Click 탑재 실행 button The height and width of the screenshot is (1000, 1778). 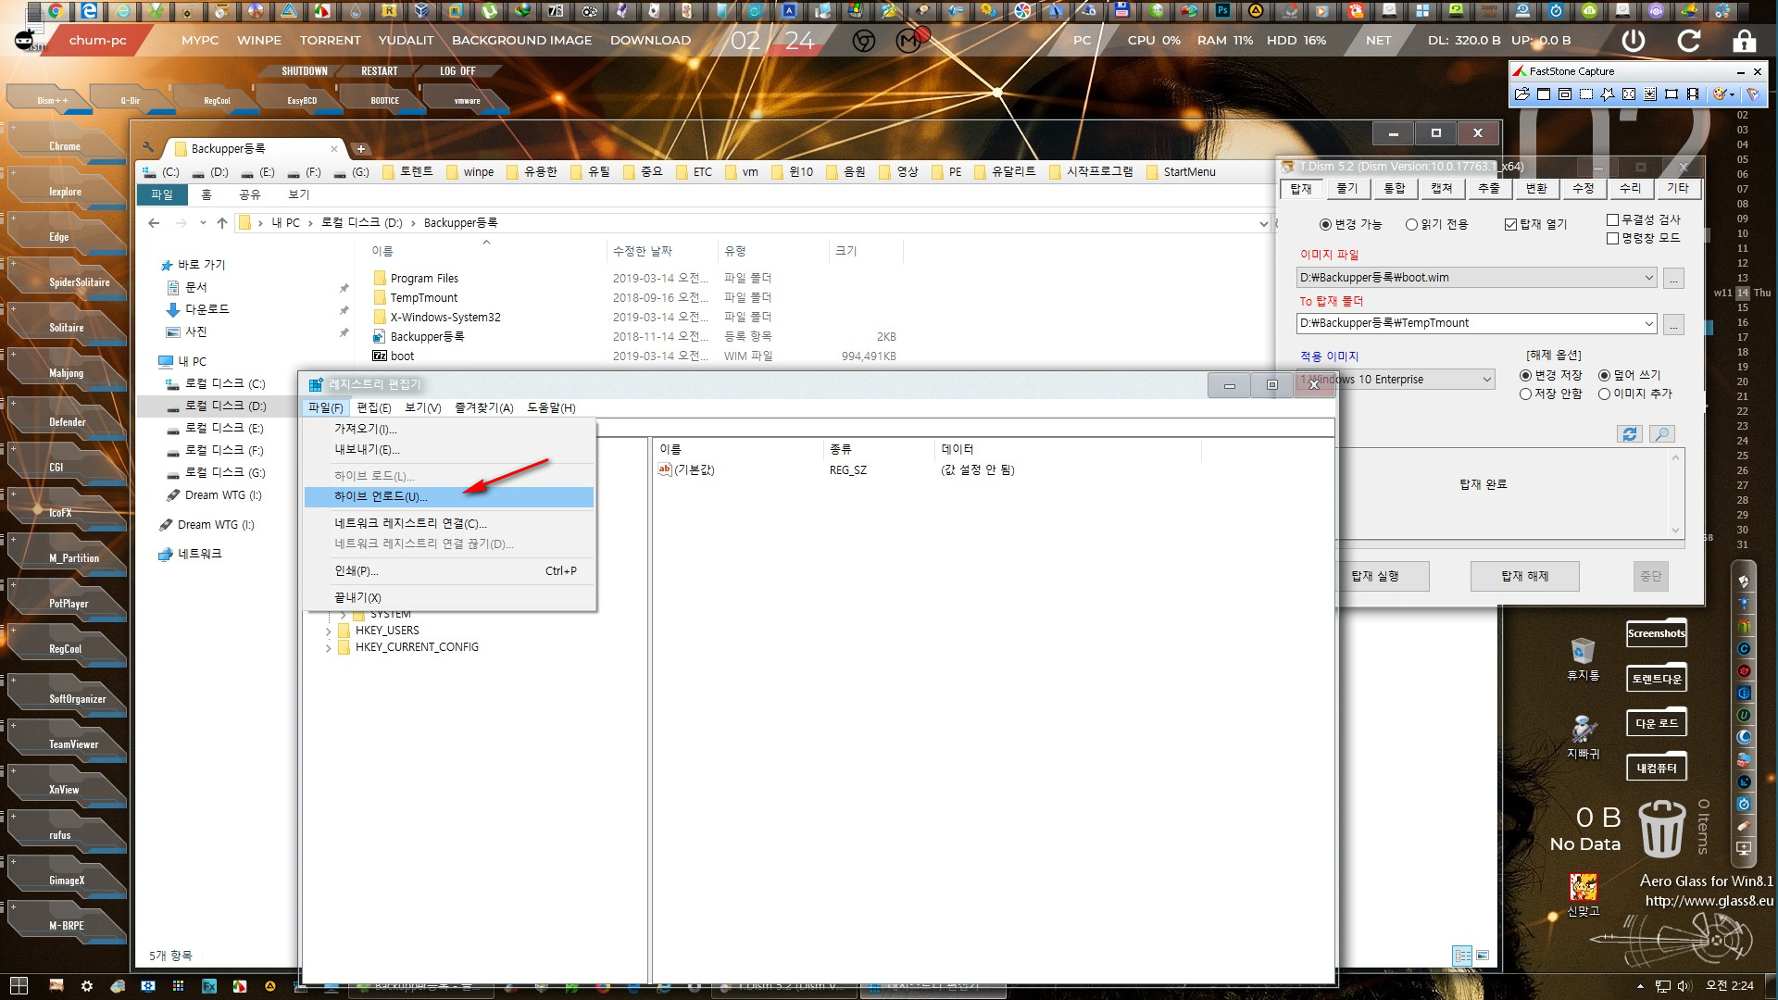1375,576
